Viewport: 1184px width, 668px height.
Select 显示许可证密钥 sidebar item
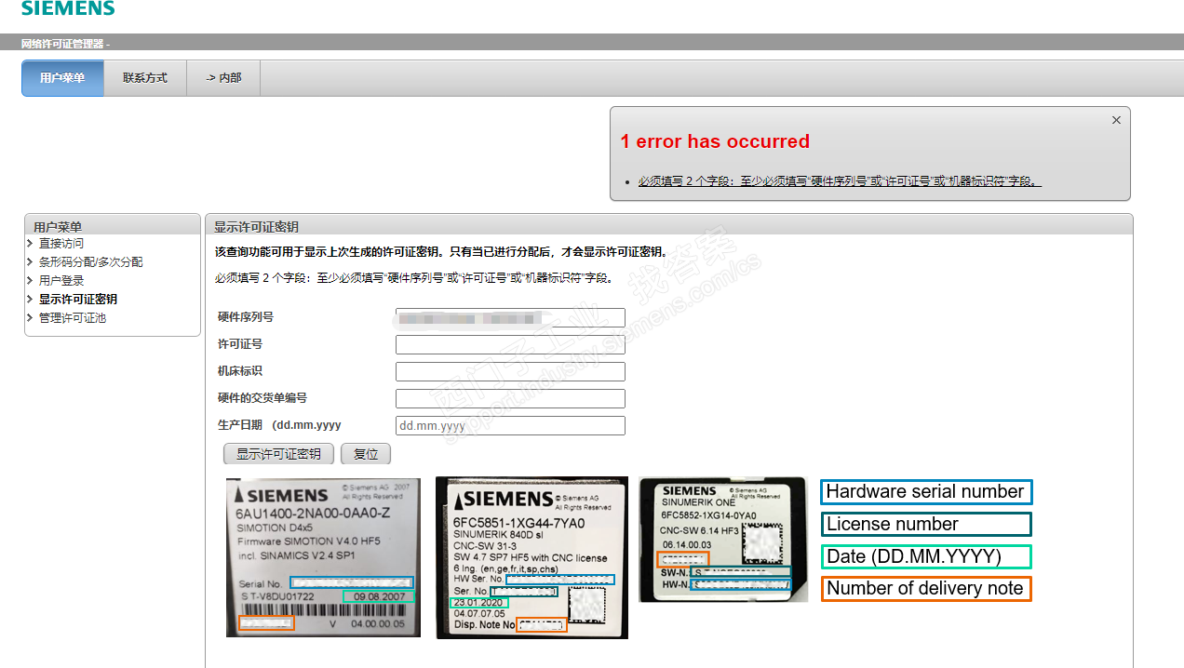tap(77, 300)
